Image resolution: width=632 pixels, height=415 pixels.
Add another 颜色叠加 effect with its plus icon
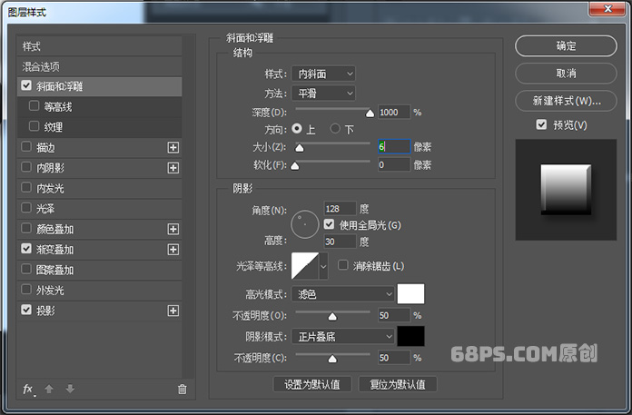pos(173,229)
